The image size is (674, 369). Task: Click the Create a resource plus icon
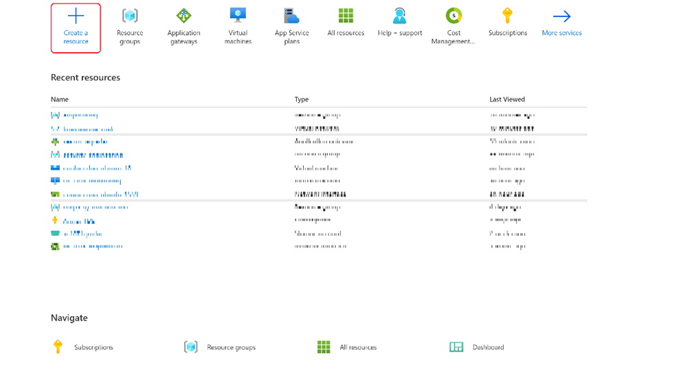coord(76,16)
